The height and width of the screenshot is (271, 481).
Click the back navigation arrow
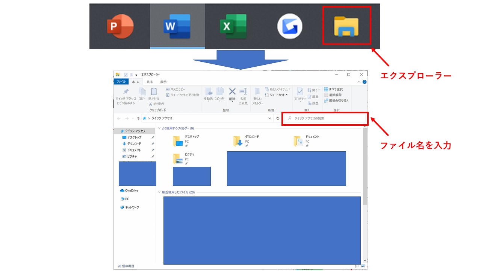point(119,118)
